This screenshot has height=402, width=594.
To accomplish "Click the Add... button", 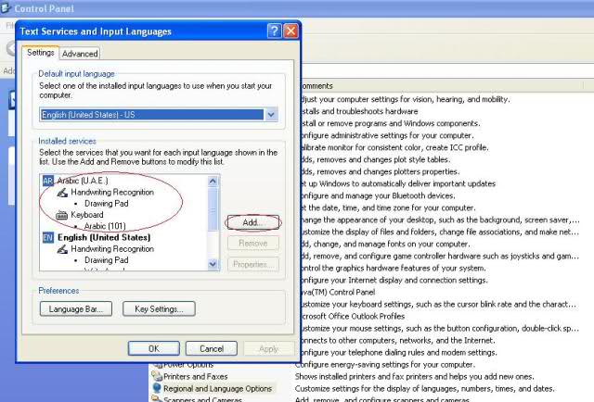I will 253,222.
